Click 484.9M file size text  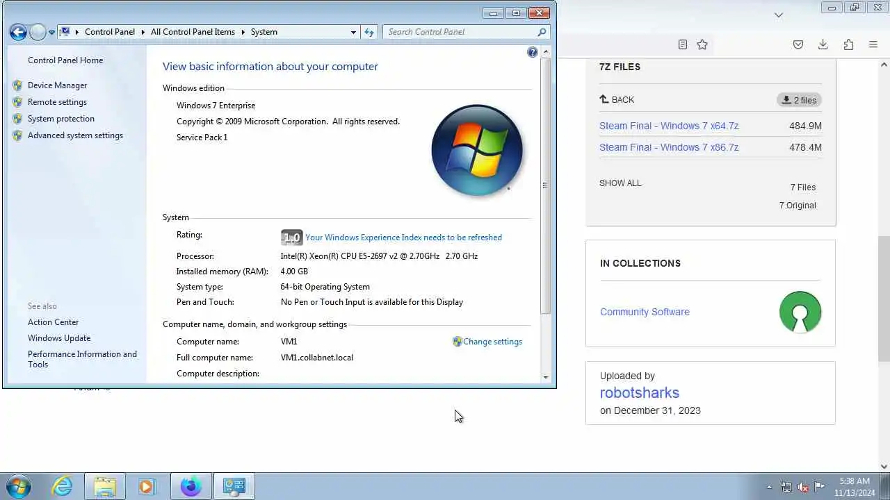pyautogui.click(x=805, y=126)
